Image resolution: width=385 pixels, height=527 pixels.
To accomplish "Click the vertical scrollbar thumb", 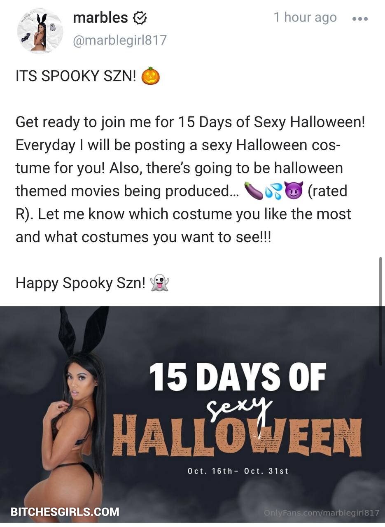I will [380, 312].
